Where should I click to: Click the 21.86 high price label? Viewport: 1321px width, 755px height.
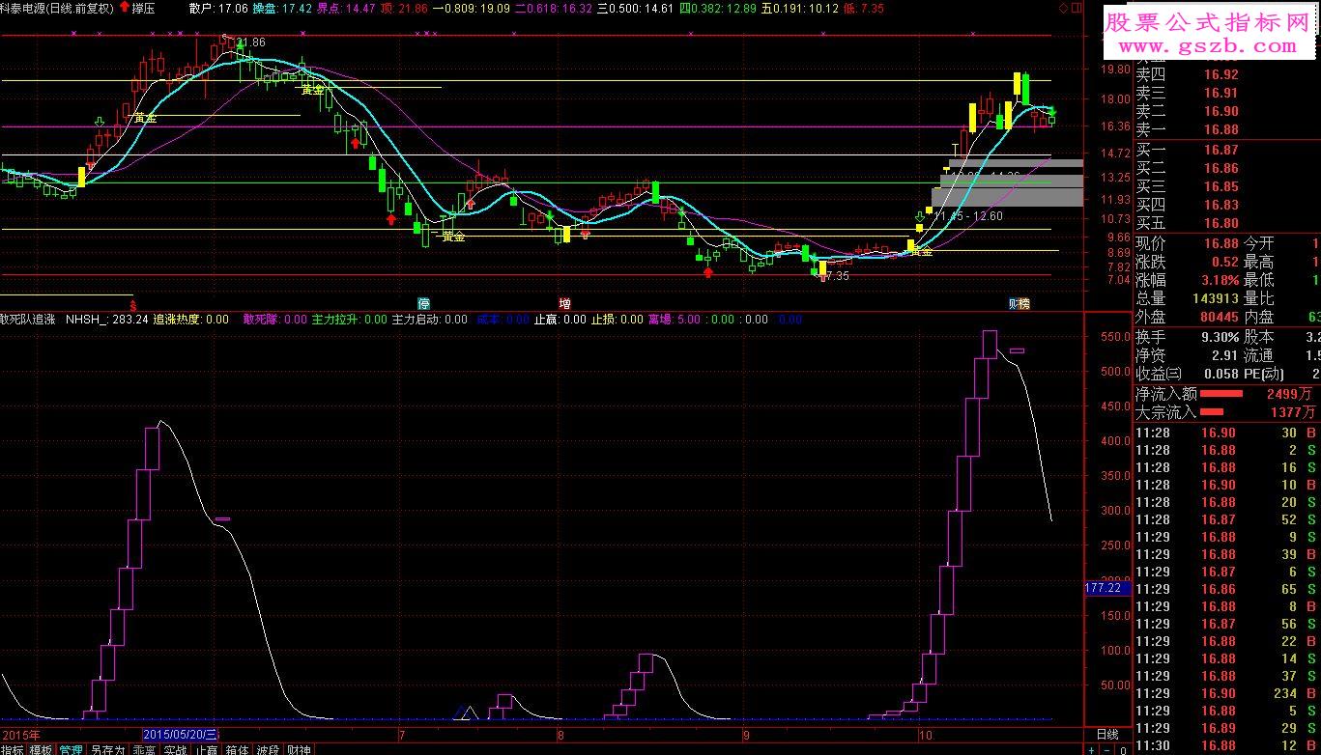point(250,42)
